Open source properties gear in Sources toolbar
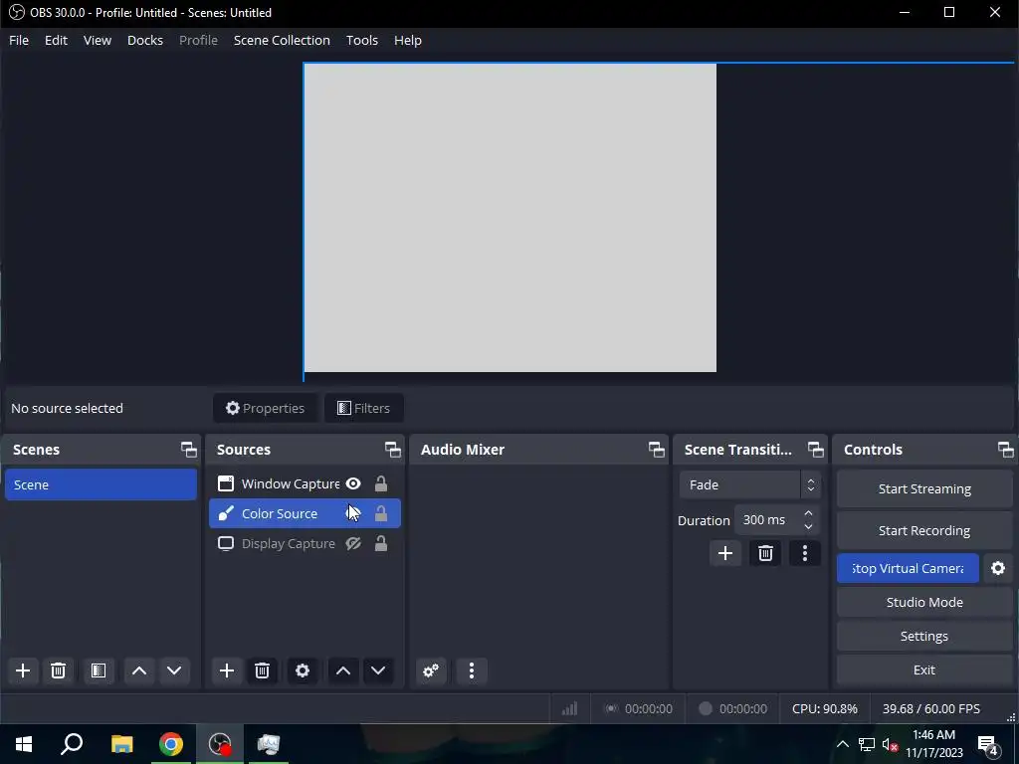Image resolution: width=1019 pixels, height=764 pixels. [x=303, y=670]
